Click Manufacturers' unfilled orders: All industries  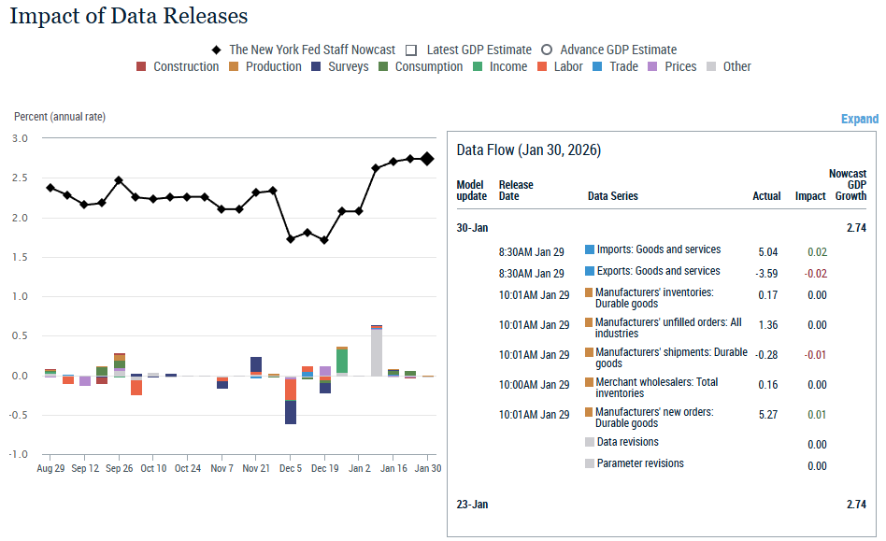(668, 328)
